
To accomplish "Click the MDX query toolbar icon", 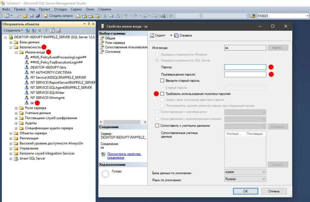I will pos(84,16).
